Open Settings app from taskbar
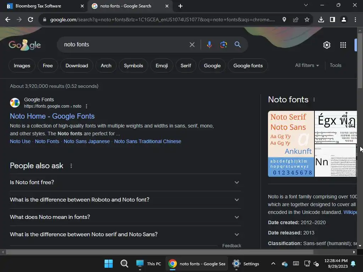Screen dimensions: 363x272 coord(246,263)
